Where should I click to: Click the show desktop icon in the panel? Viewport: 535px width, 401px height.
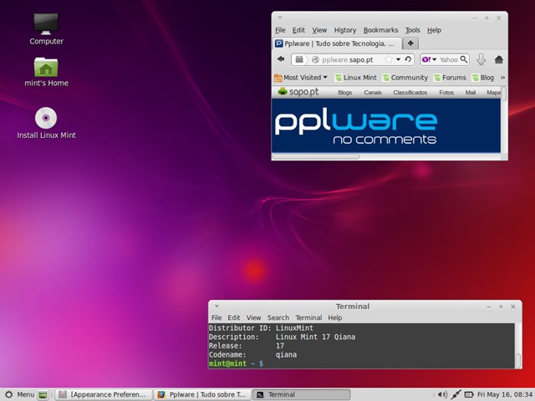(43, 394)
